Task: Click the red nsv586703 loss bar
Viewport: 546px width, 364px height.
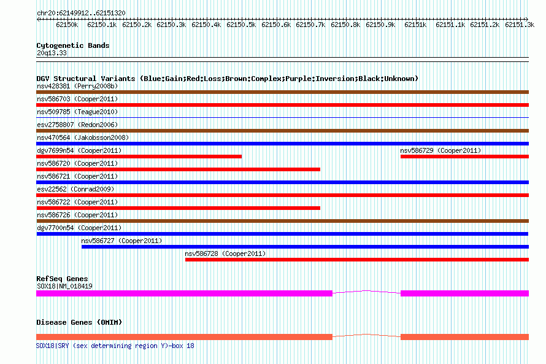Action: pos(282,105)
